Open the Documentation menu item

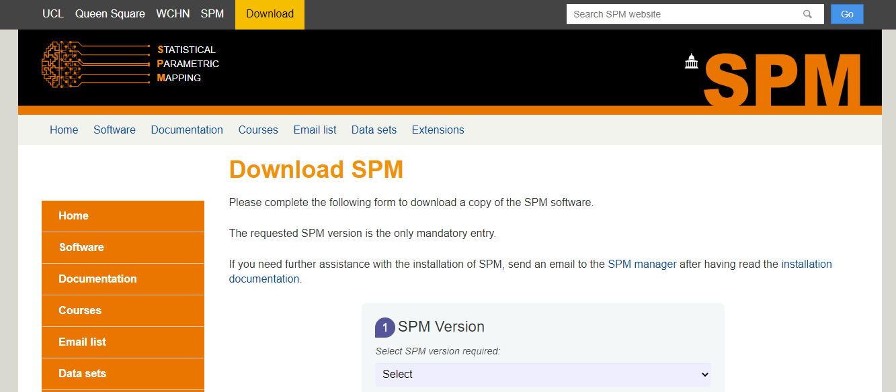pos(187,130)
